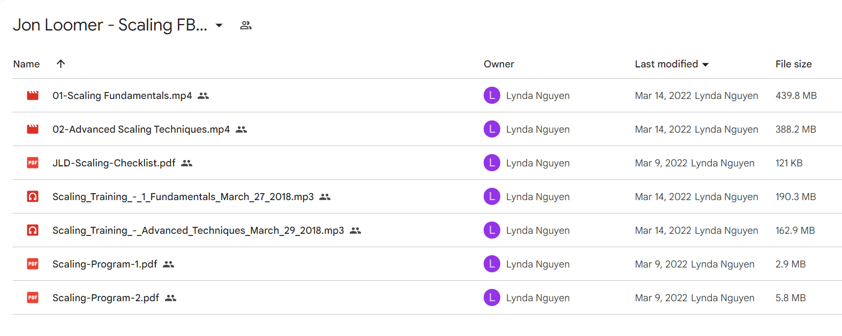Click the audio icon for Advanced_Techniques_March_29 mp3
Screen dimensions: 842x336
(x=33, y=231)
